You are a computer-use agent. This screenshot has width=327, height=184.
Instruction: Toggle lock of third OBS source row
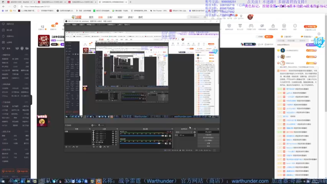[x=116, y=136]
